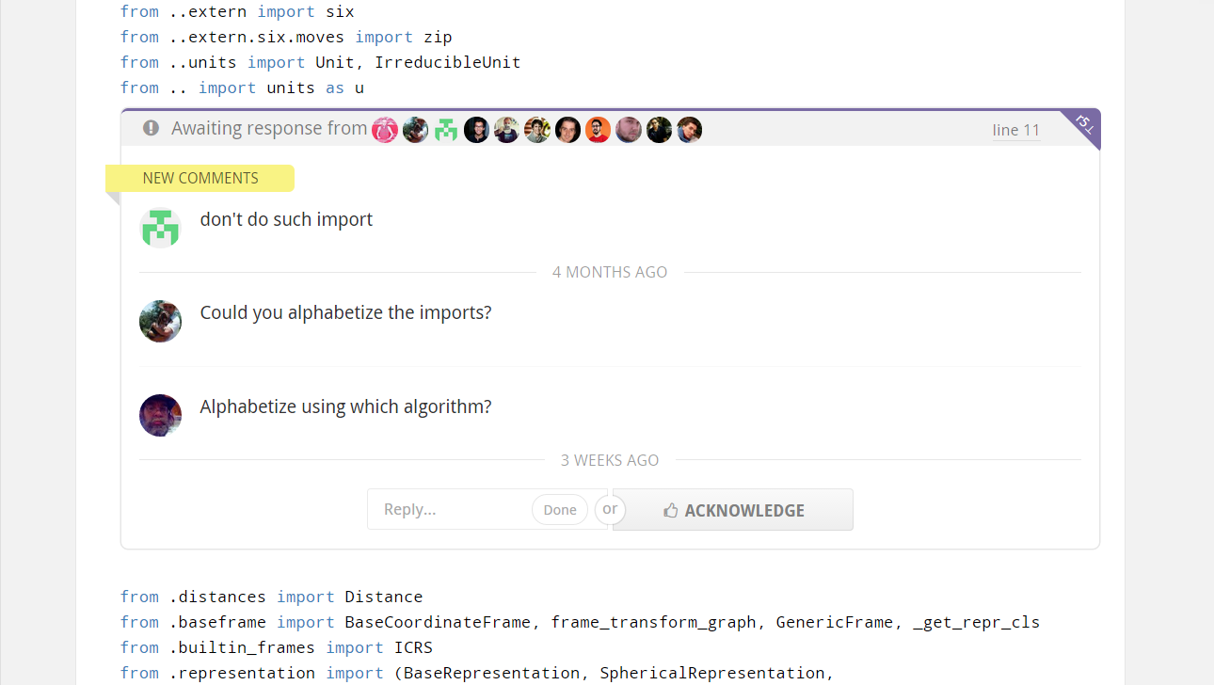Click the exclamation icon beside Awaiting response
The image size is (1214, 685).
pyautogui.click(x=151, y=128)
